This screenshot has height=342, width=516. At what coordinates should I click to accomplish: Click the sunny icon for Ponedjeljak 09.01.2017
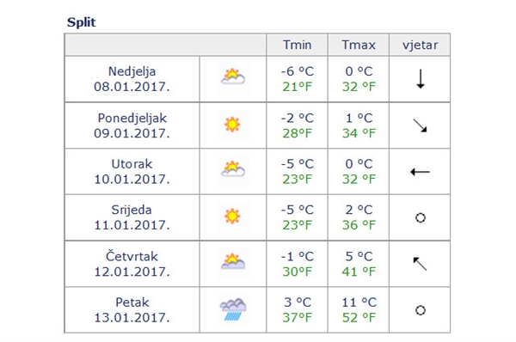coord(232,125)
